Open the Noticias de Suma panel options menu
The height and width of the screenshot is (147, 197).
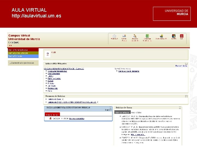tap(180, 108)
